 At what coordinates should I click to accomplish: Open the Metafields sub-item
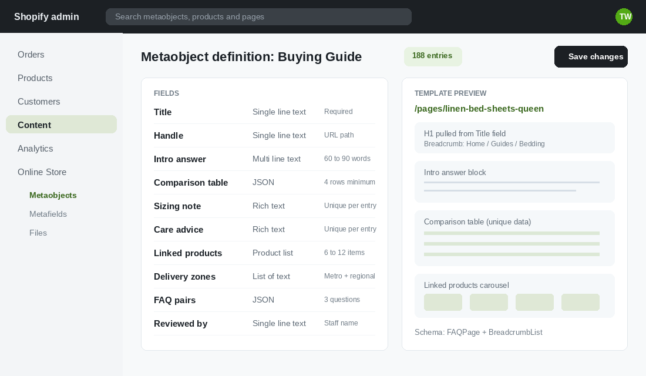pyautogui.click(x=48, y=214)
